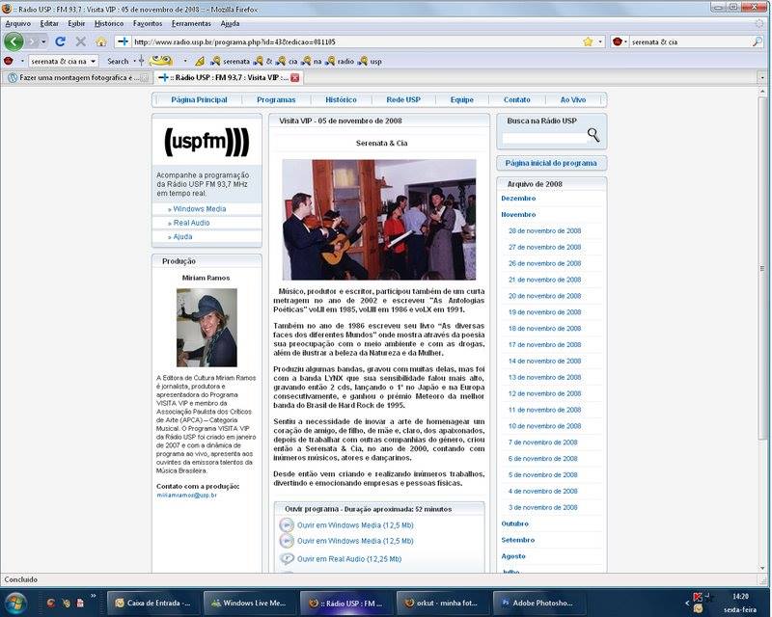772x617 pixels.
Task: Click the toolbar Search button
Action: coord(118,61)
